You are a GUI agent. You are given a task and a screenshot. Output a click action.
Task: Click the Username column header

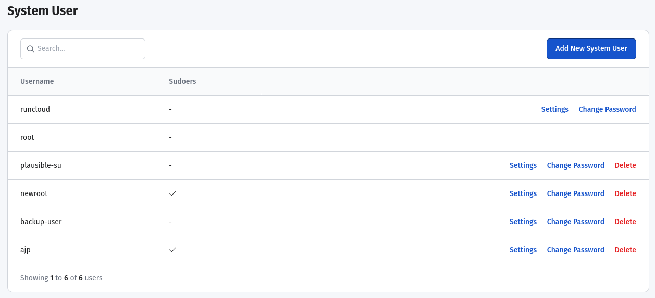point(37,81)
